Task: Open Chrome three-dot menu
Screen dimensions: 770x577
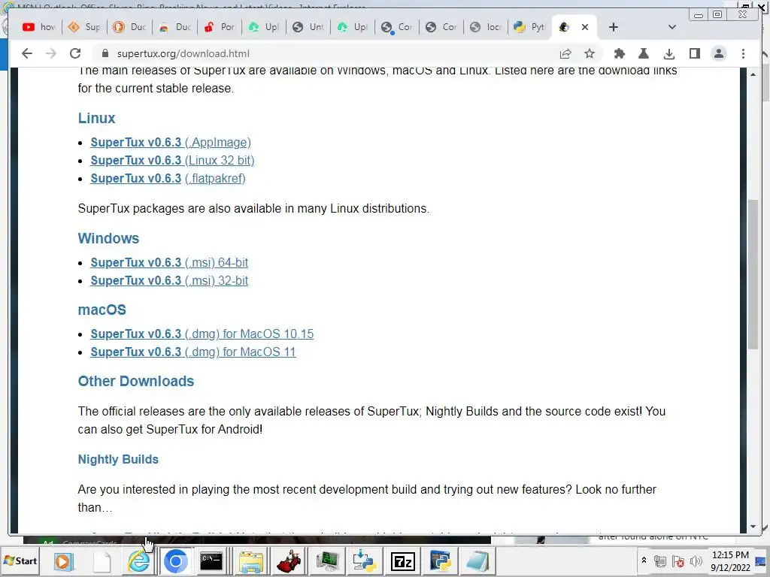Action: (x=743, y=53)
